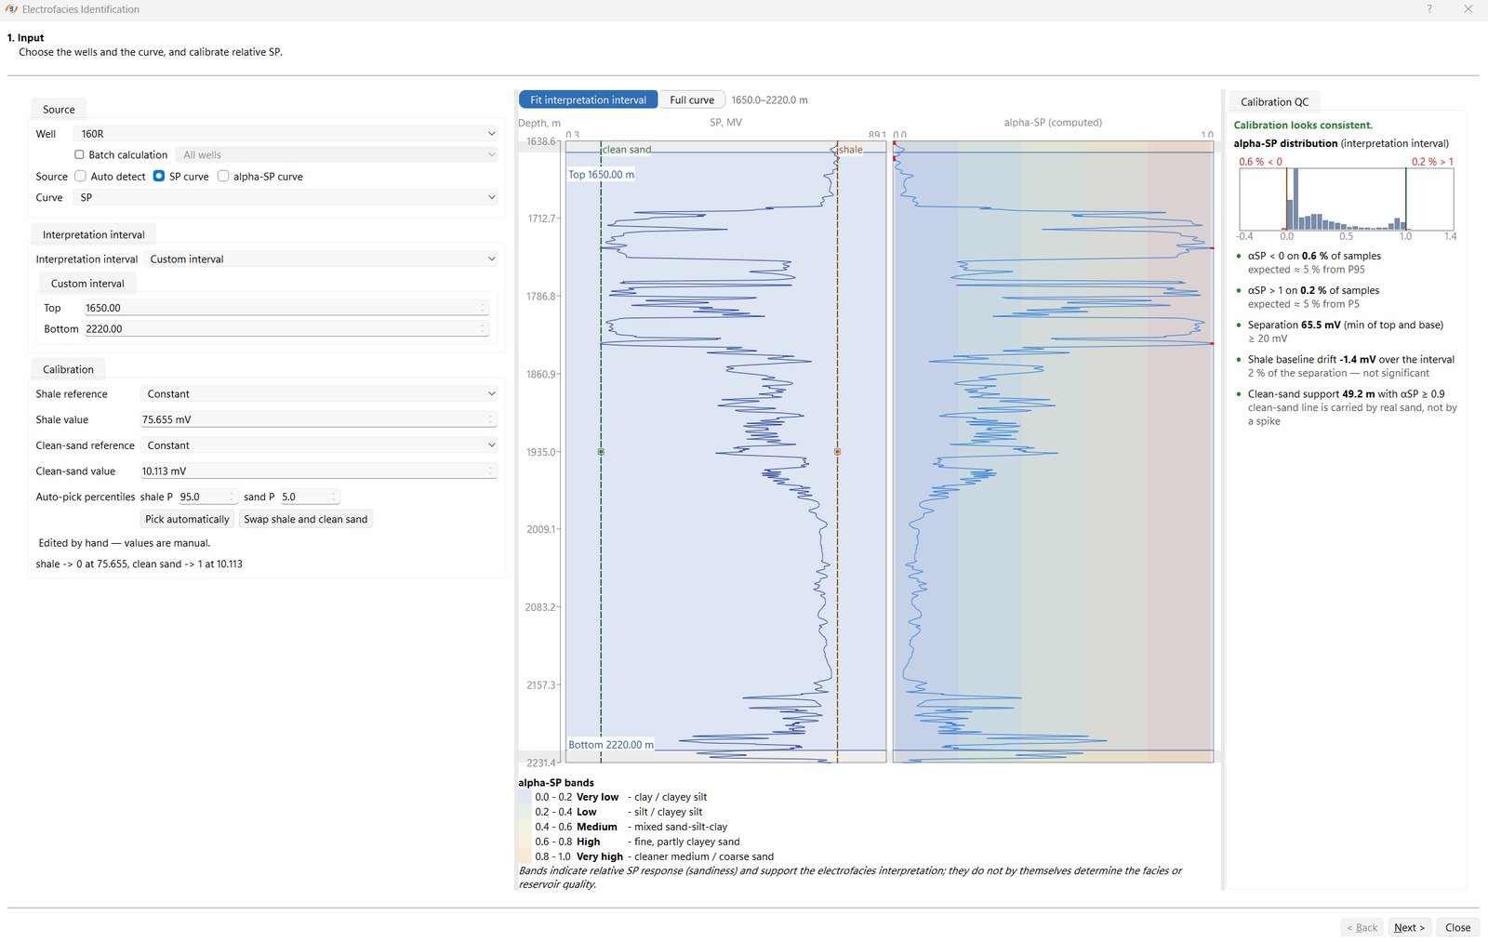The height and width of the screenshot is (942, 1488).
Task: Select the Custom interval tab
Action: point(87,284)
